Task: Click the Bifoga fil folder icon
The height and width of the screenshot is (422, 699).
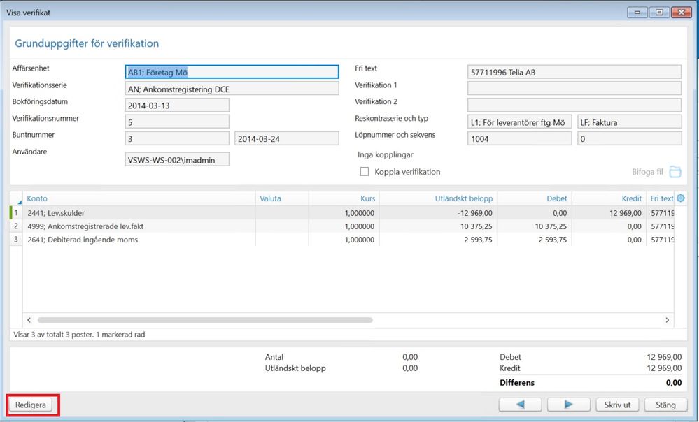Action: click(x=675, y=172)
